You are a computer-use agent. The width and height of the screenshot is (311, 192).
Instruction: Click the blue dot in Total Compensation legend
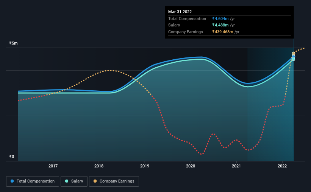click(12, 181)
